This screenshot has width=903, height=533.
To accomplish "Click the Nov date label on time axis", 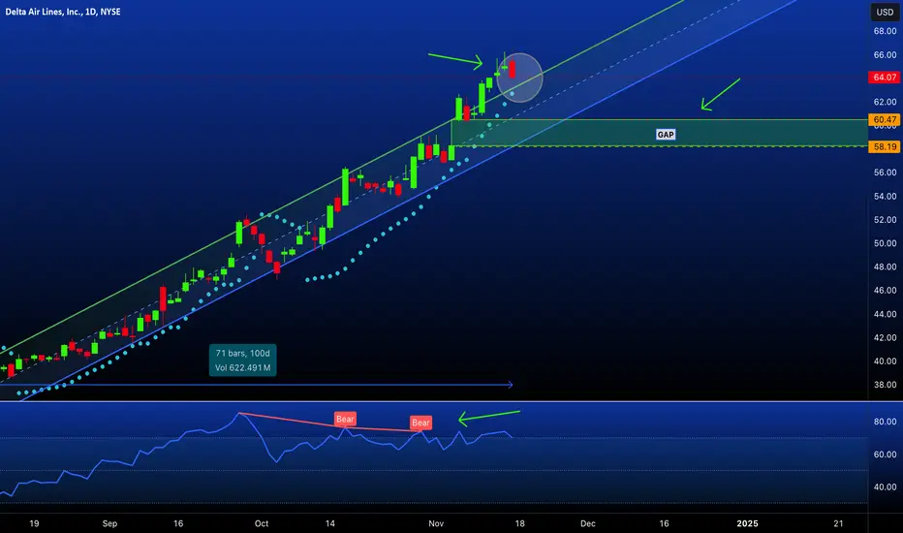I will tap(436, 523).
